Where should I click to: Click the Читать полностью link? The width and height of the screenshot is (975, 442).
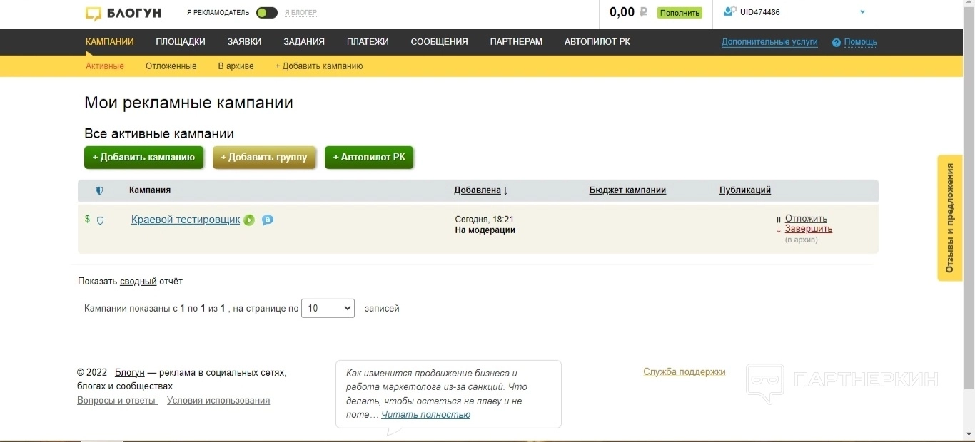click(425, 414)
